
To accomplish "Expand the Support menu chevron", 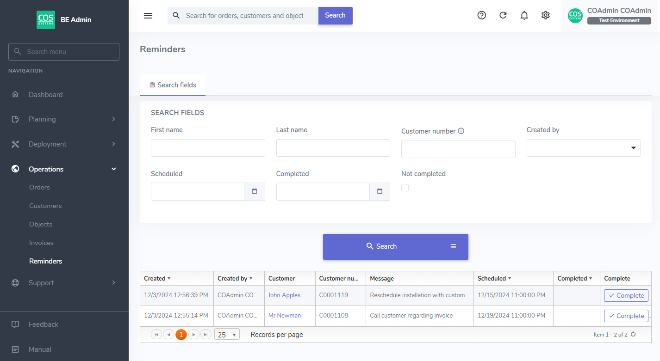I will pyautogui.click(x=113, y=283).
